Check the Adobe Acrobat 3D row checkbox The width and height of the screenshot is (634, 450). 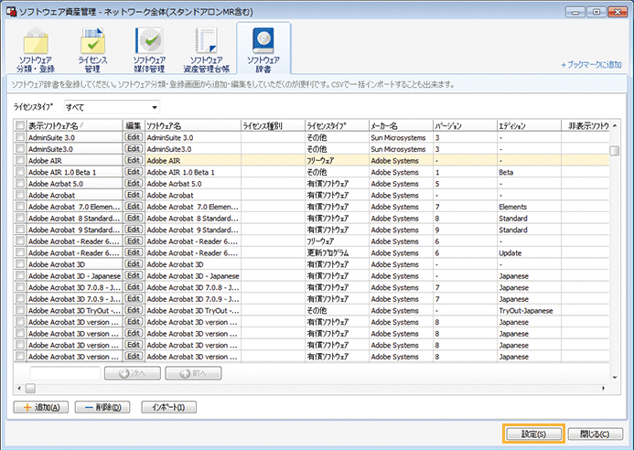coord(20,264)
